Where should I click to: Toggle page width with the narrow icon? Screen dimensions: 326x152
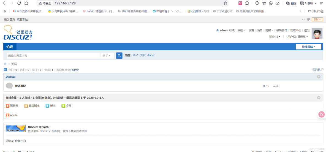[x=303, y=19]
